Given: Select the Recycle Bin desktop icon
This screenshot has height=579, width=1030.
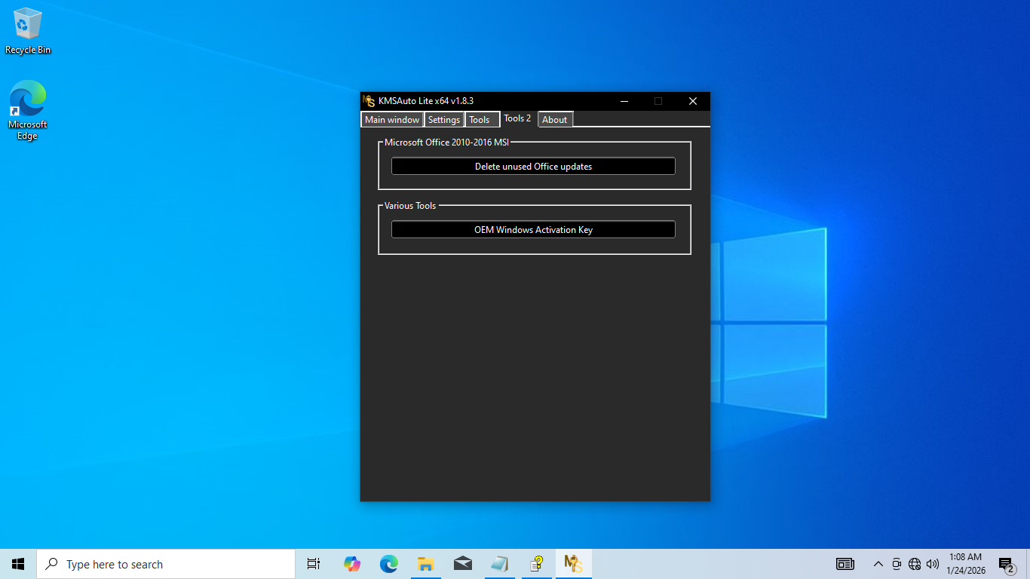Looking at the screenshot, I should 28,32.
